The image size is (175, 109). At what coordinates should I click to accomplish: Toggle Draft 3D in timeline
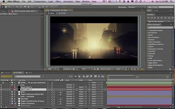tap(79, 76)
